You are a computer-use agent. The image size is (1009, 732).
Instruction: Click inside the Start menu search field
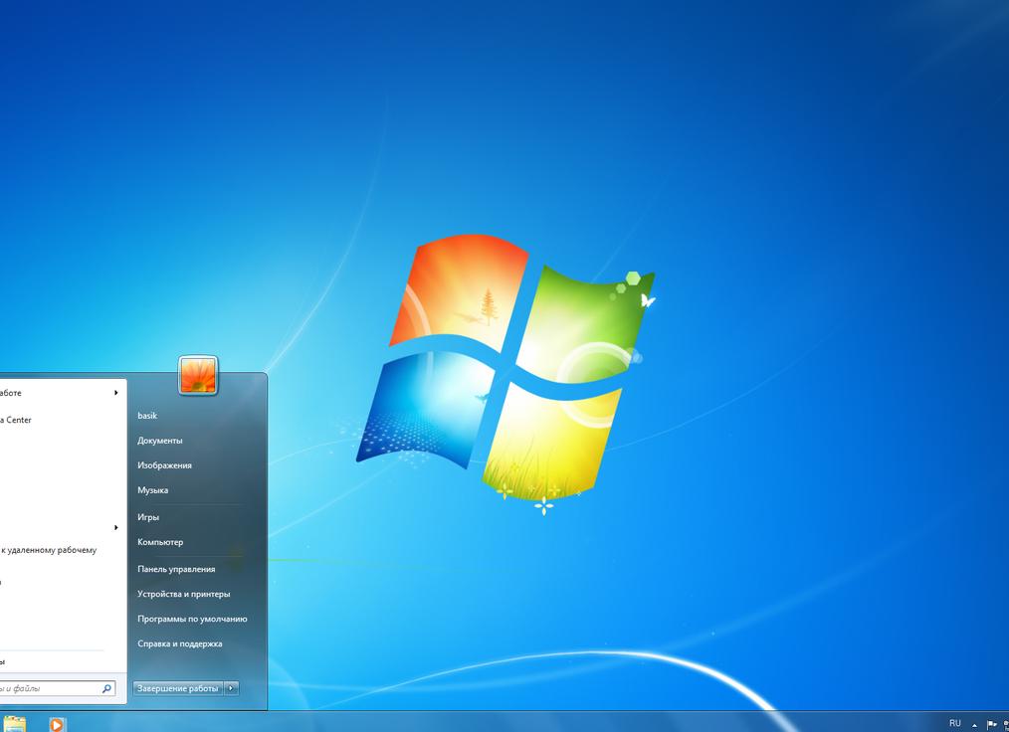point(50,687)
